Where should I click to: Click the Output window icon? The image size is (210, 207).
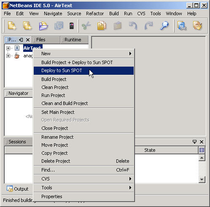coord(10,189)
